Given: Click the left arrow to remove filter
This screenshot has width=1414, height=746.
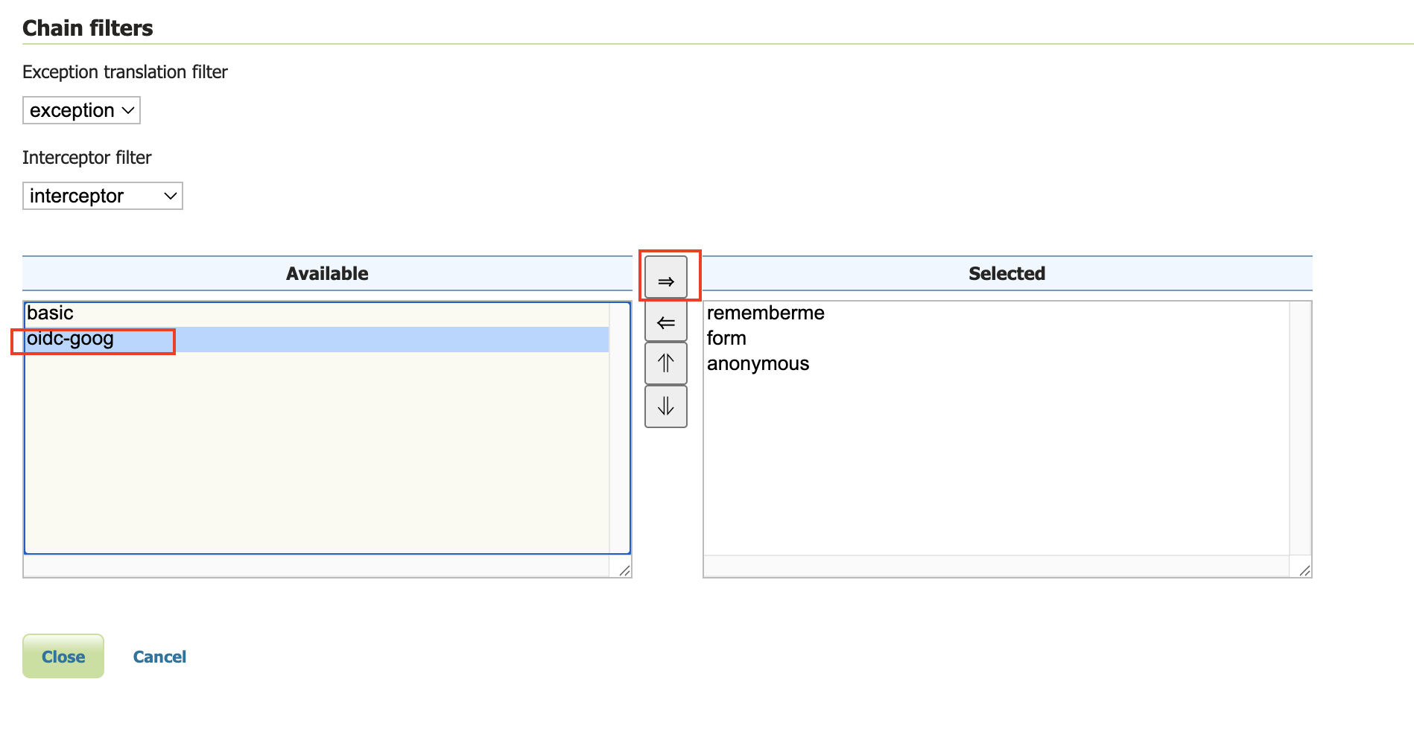Looking at the screenshot, I should 666,322.
